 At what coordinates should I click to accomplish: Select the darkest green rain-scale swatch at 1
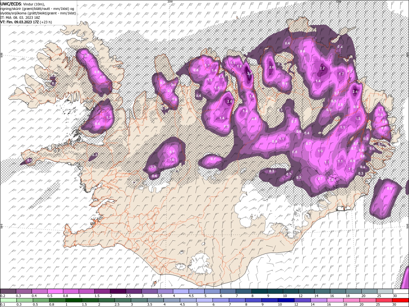pyautogui.click(x=73, y=300)
